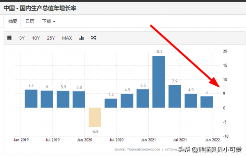Click the 18.3 bar in the chart

[159, 82]
